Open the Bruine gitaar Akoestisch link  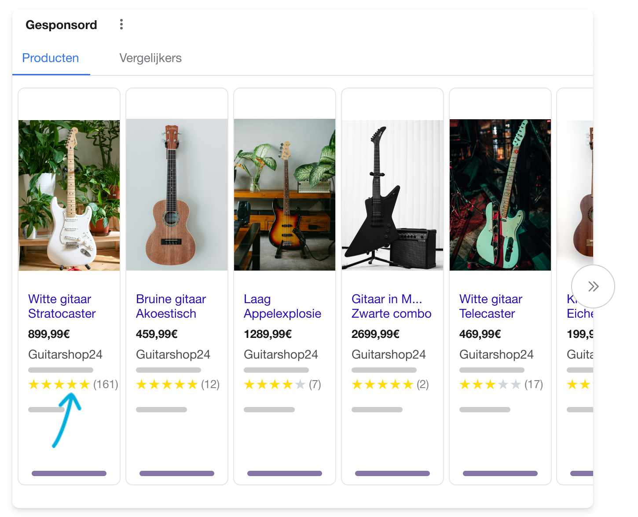[x=171, y=306]
